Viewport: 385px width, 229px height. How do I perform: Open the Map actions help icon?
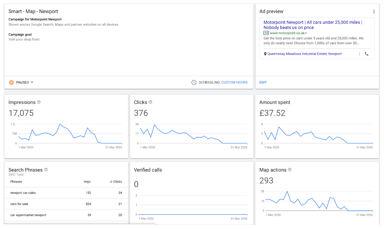tap(290, 170)
